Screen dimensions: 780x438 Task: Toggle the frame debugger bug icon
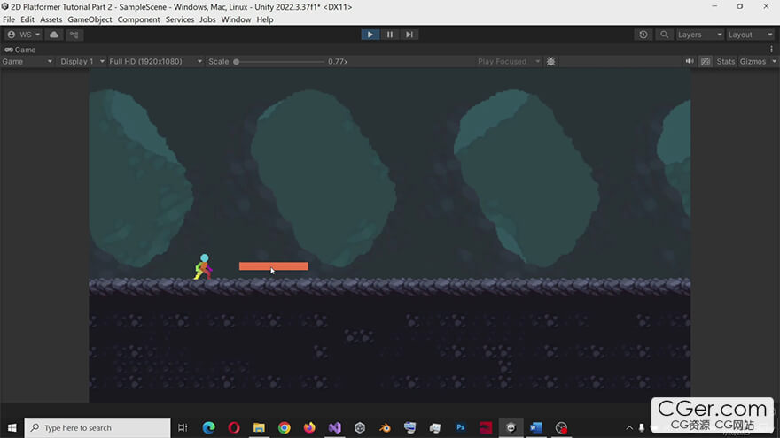[550, 62]
